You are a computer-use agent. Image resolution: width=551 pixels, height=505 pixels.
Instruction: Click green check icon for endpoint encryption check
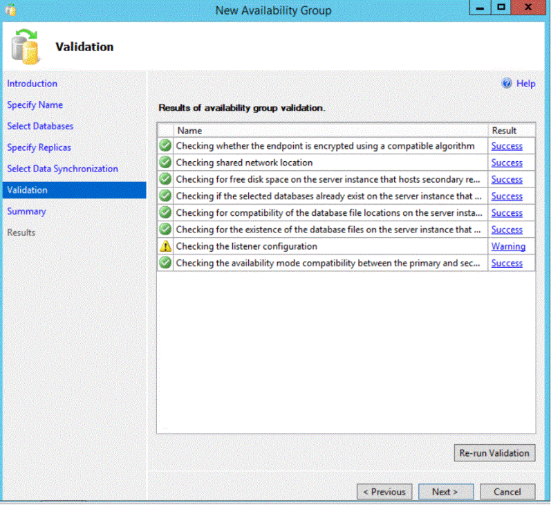click(165, 146)
